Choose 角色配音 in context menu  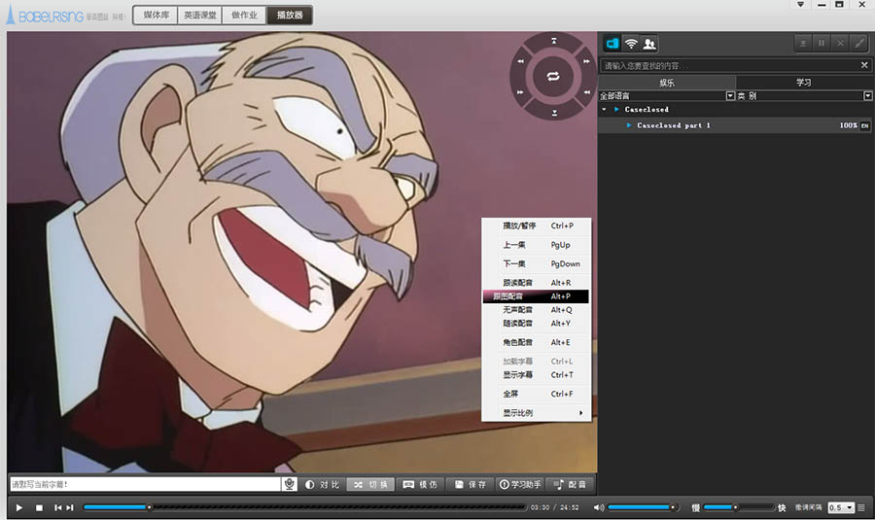click(537, 342)
